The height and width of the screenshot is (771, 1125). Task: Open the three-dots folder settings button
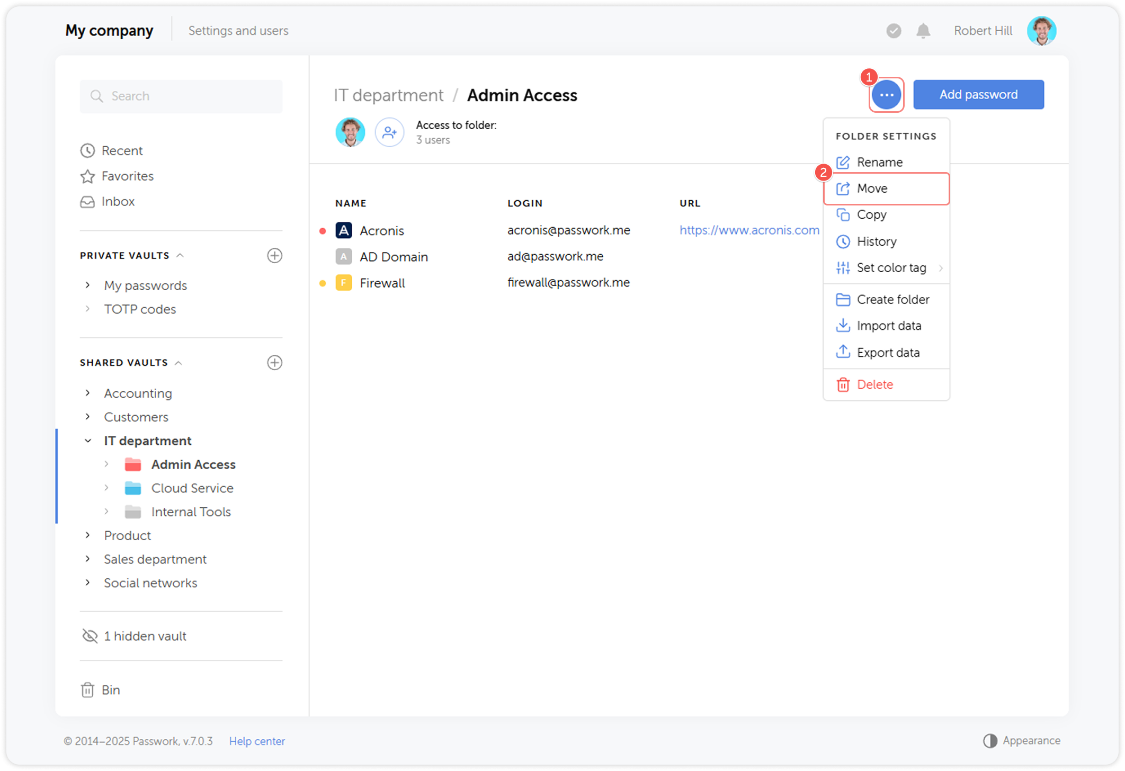pos(886,95)
